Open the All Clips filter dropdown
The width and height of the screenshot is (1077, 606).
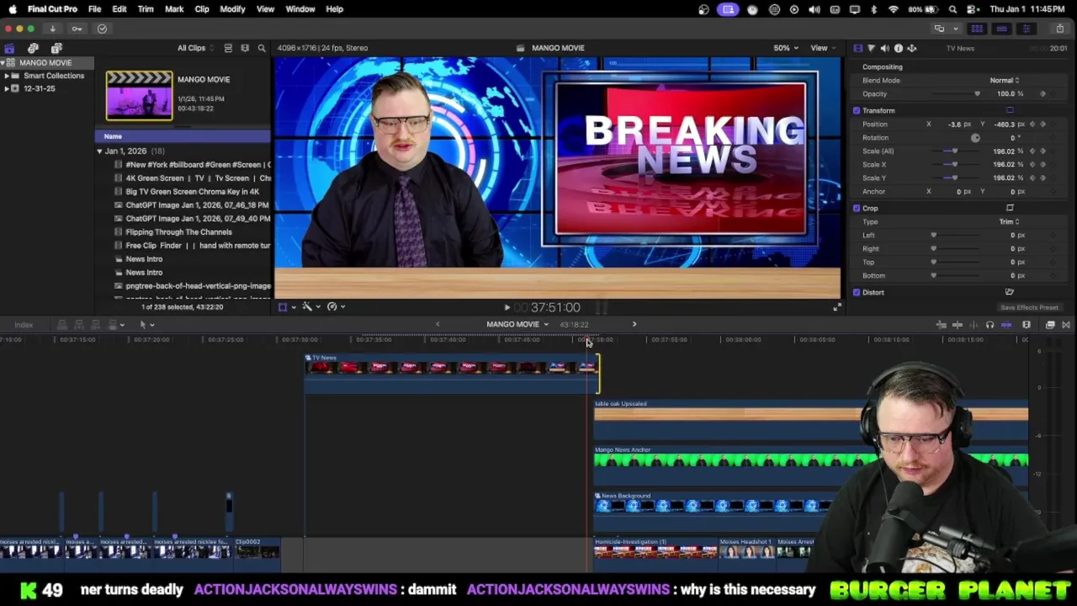(195, 48)
